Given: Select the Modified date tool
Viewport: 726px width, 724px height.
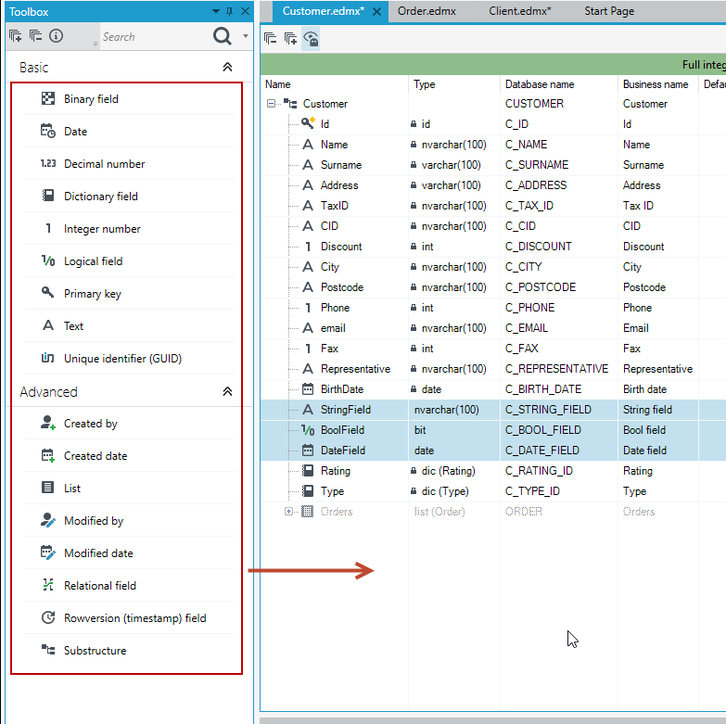Looking at the screenshot, I should [x=129, y=553].
